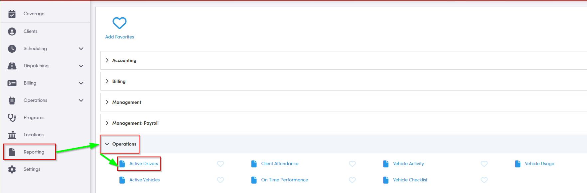Open the Vehicle Activity report link
The width and height of the screenshot is (587, 193).
[x=408, y=164]
